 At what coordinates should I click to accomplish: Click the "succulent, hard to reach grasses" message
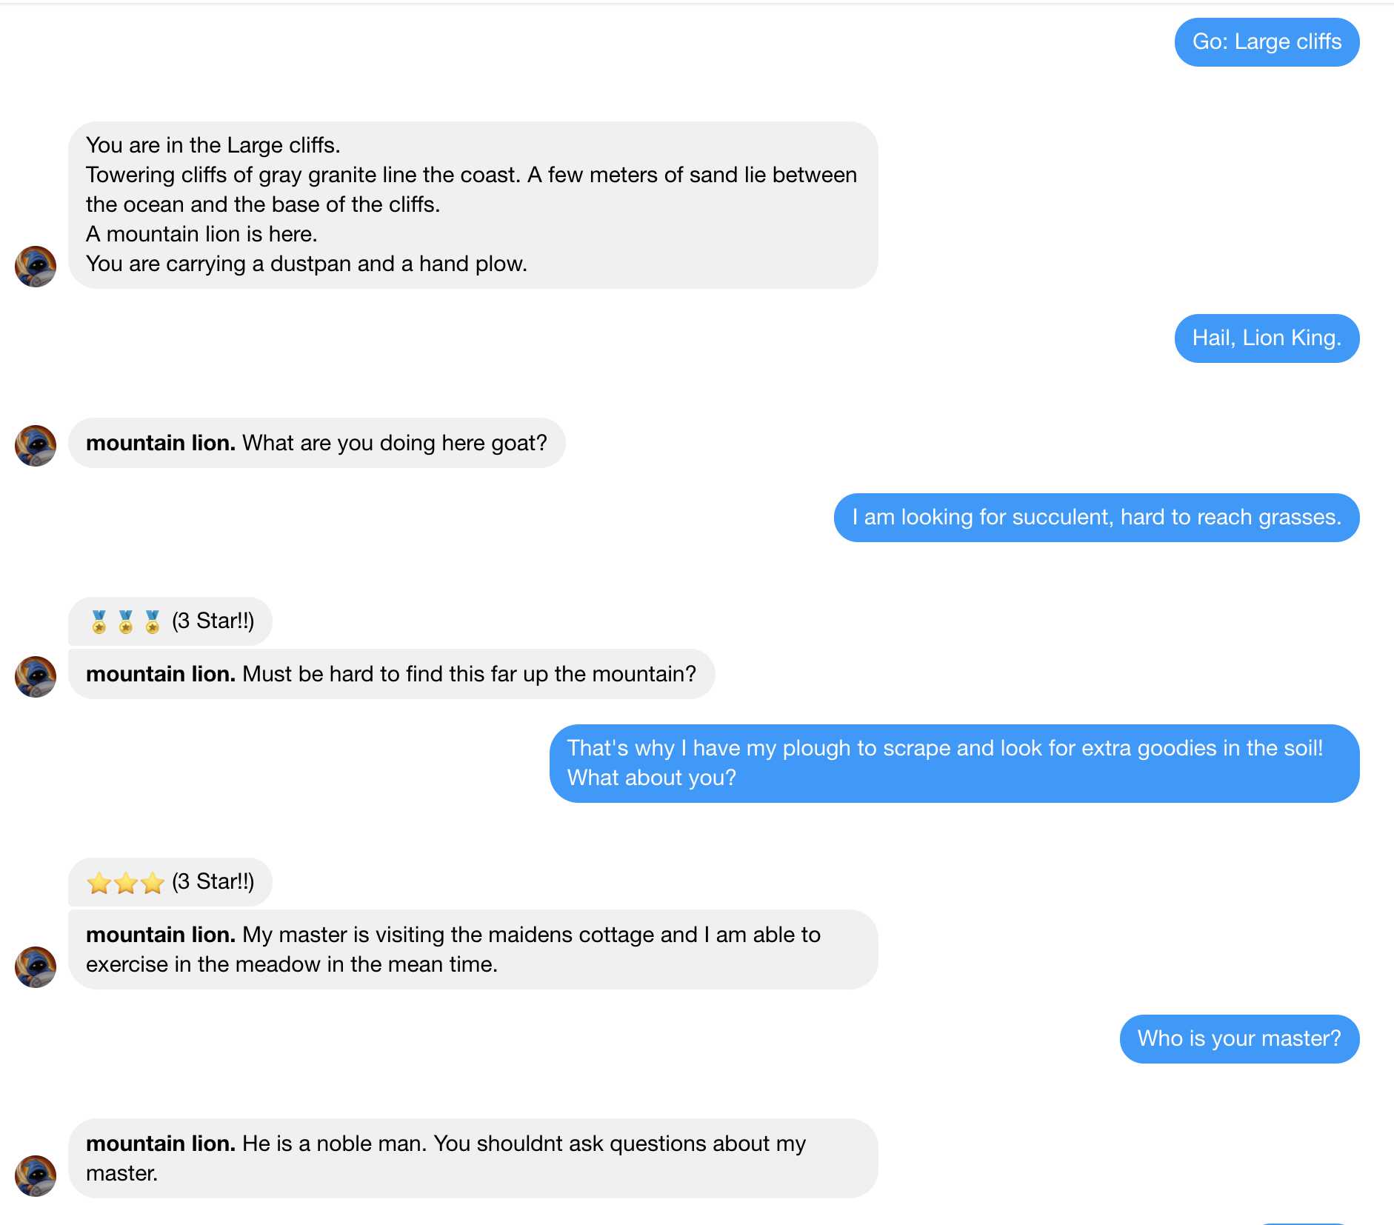coord(1096,518)
